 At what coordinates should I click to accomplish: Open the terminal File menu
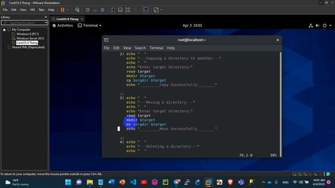pyautogui.click(x=107, y=48)
